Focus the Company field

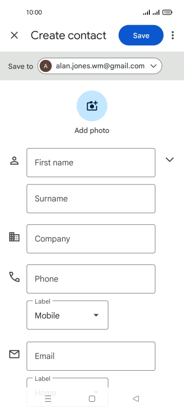91,239
